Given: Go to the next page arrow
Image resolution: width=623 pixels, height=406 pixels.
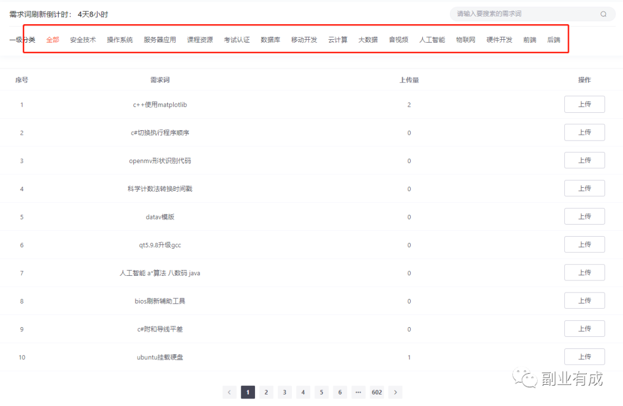Looking at the screenshot, I should click(x=395, y=392).
